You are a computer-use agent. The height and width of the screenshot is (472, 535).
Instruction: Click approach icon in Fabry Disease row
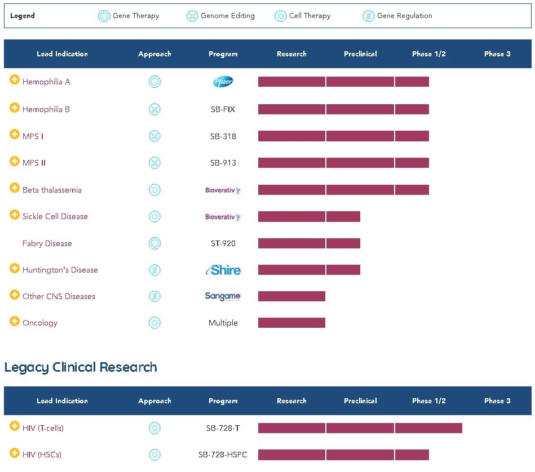tap(154, 244)
